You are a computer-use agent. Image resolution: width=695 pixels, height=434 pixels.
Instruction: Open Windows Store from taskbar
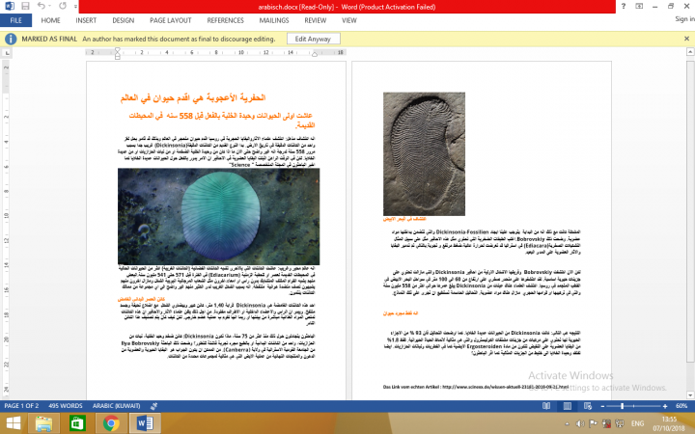coord(77,423)
